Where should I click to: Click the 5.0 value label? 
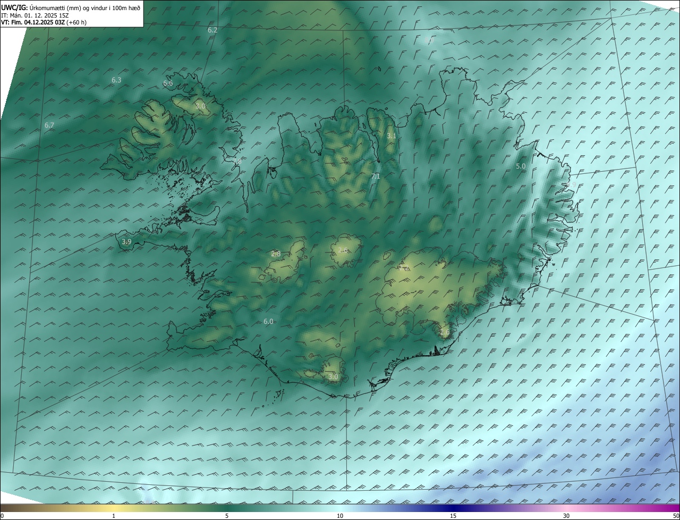[521, 166]
